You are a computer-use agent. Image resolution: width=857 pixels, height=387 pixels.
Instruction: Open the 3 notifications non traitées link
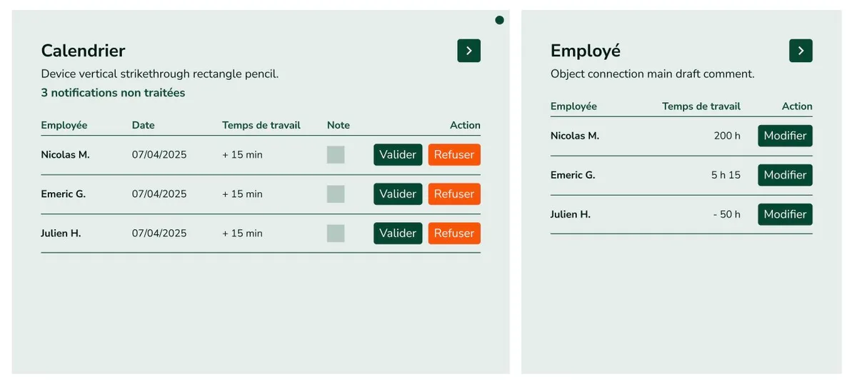tap(113, 93)
